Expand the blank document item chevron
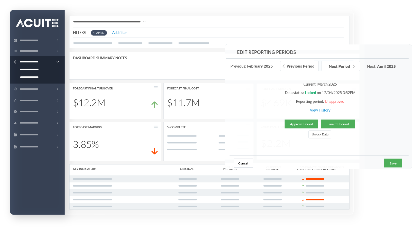 pos(58,134)
